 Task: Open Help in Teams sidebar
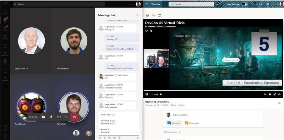coord(5,136)
